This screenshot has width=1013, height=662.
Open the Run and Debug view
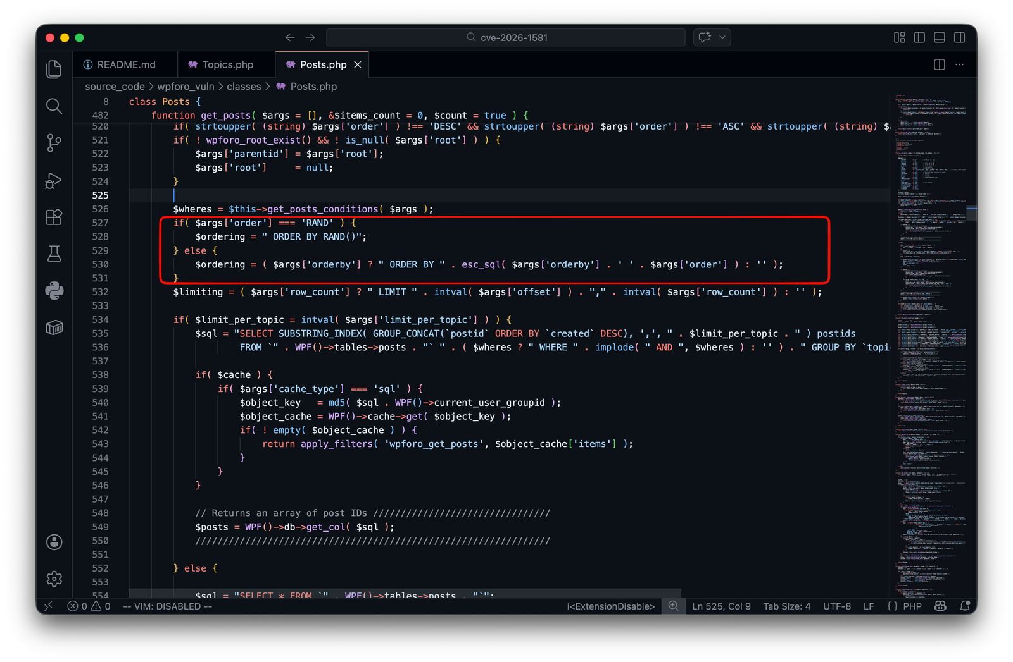[54, 181]
